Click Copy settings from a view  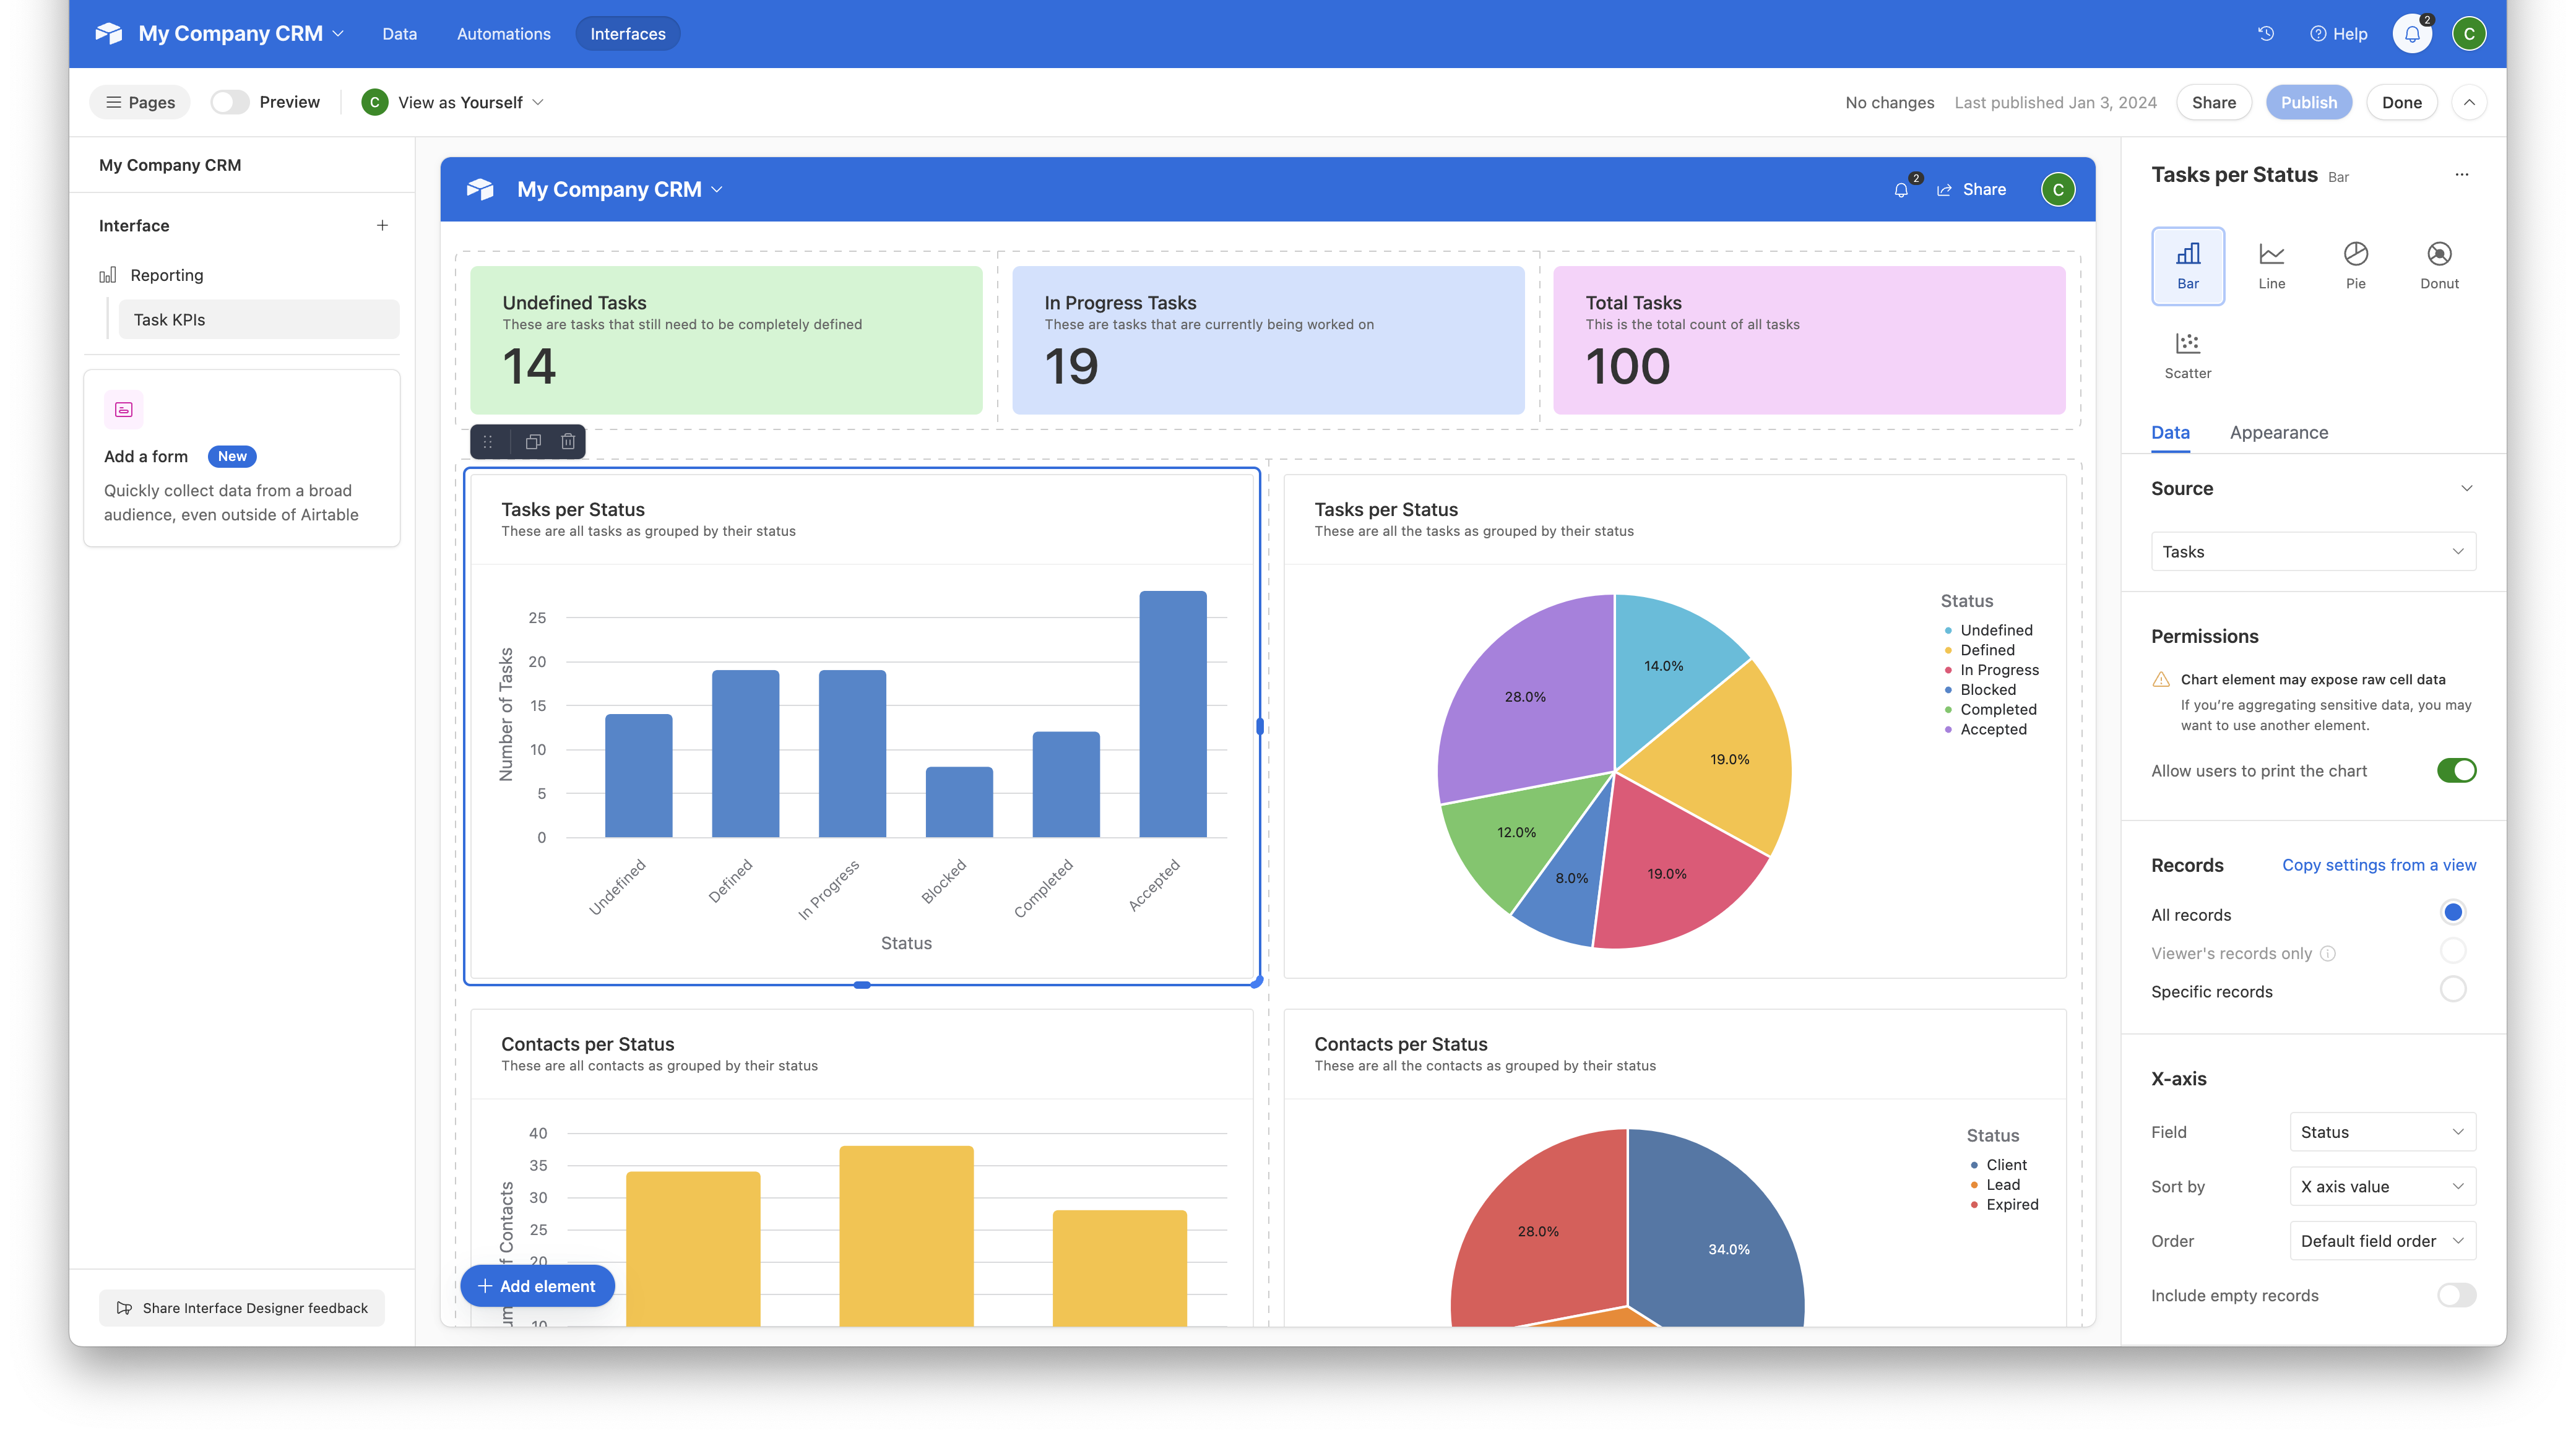point(2379,864)
